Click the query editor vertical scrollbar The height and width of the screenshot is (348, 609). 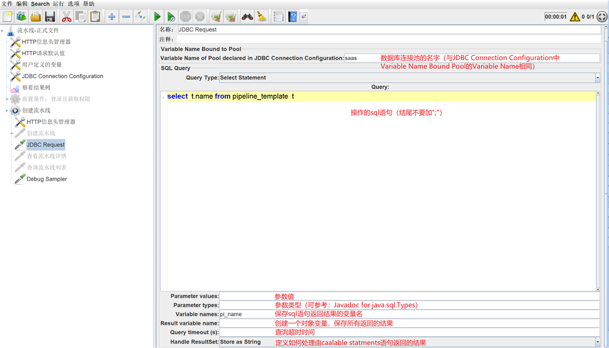598,192
